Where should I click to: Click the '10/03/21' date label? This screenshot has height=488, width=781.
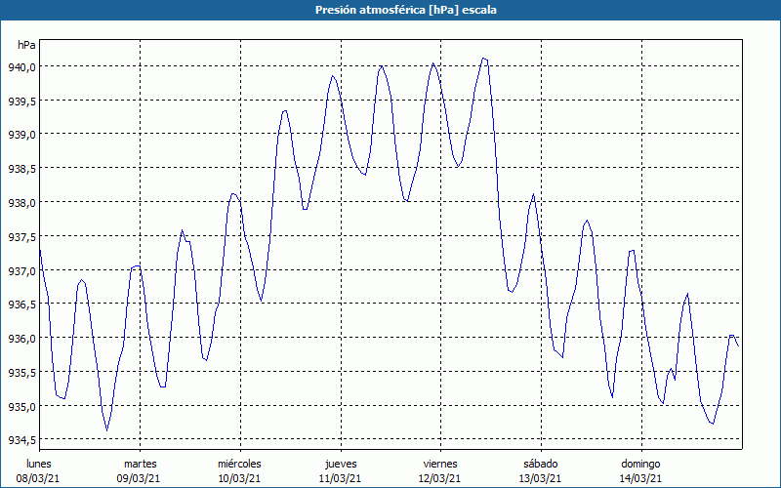[239, 478]
